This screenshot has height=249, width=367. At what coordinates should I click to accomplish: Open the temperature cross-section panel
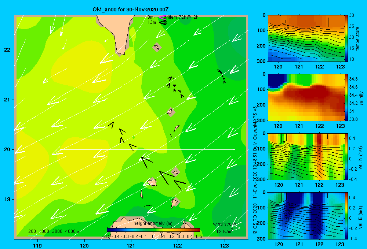(x=306, y=38)
